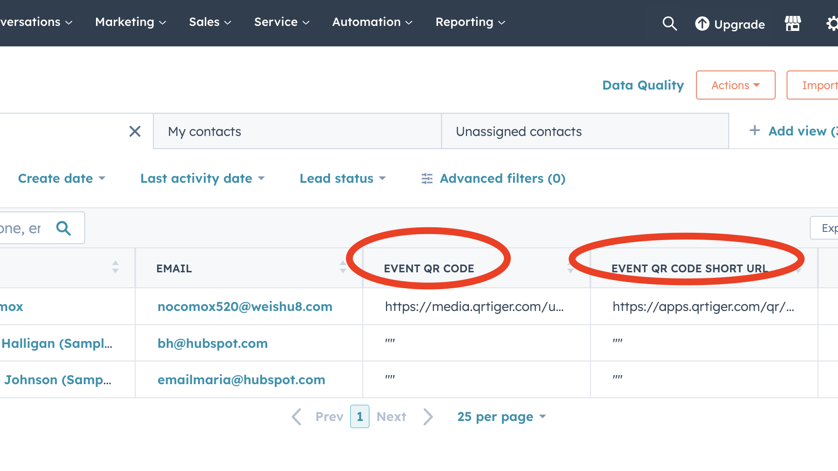Open the Settings gear
Viewport: 838px width, 471px height.
click(x=833, y=23)
